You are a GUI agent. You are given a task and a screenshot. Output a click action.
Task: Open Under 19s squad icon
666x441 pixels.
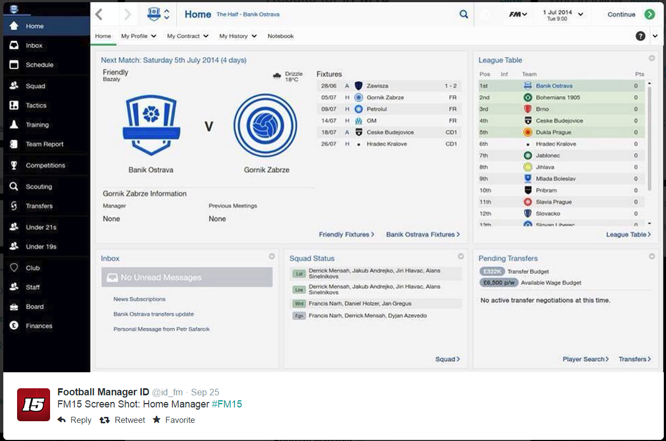[14, 246]
